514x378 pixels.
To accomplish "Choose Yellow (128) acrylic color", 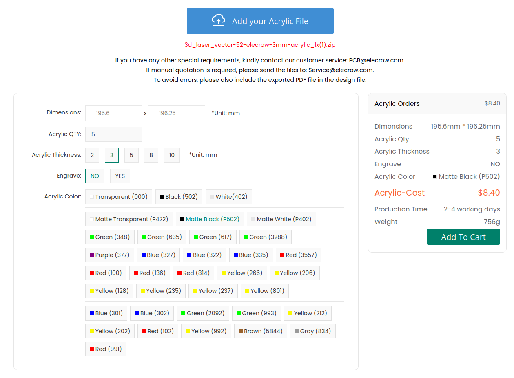I will 109,291.
